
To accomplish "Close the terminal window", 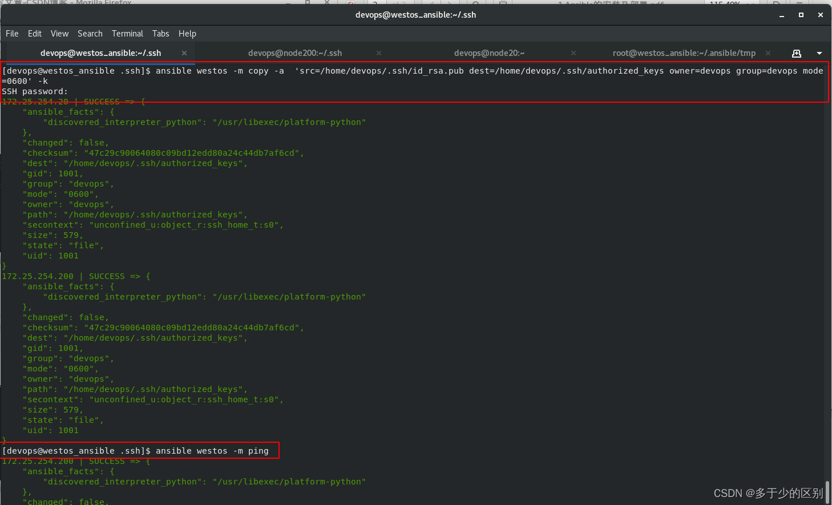I will point(821,15).
